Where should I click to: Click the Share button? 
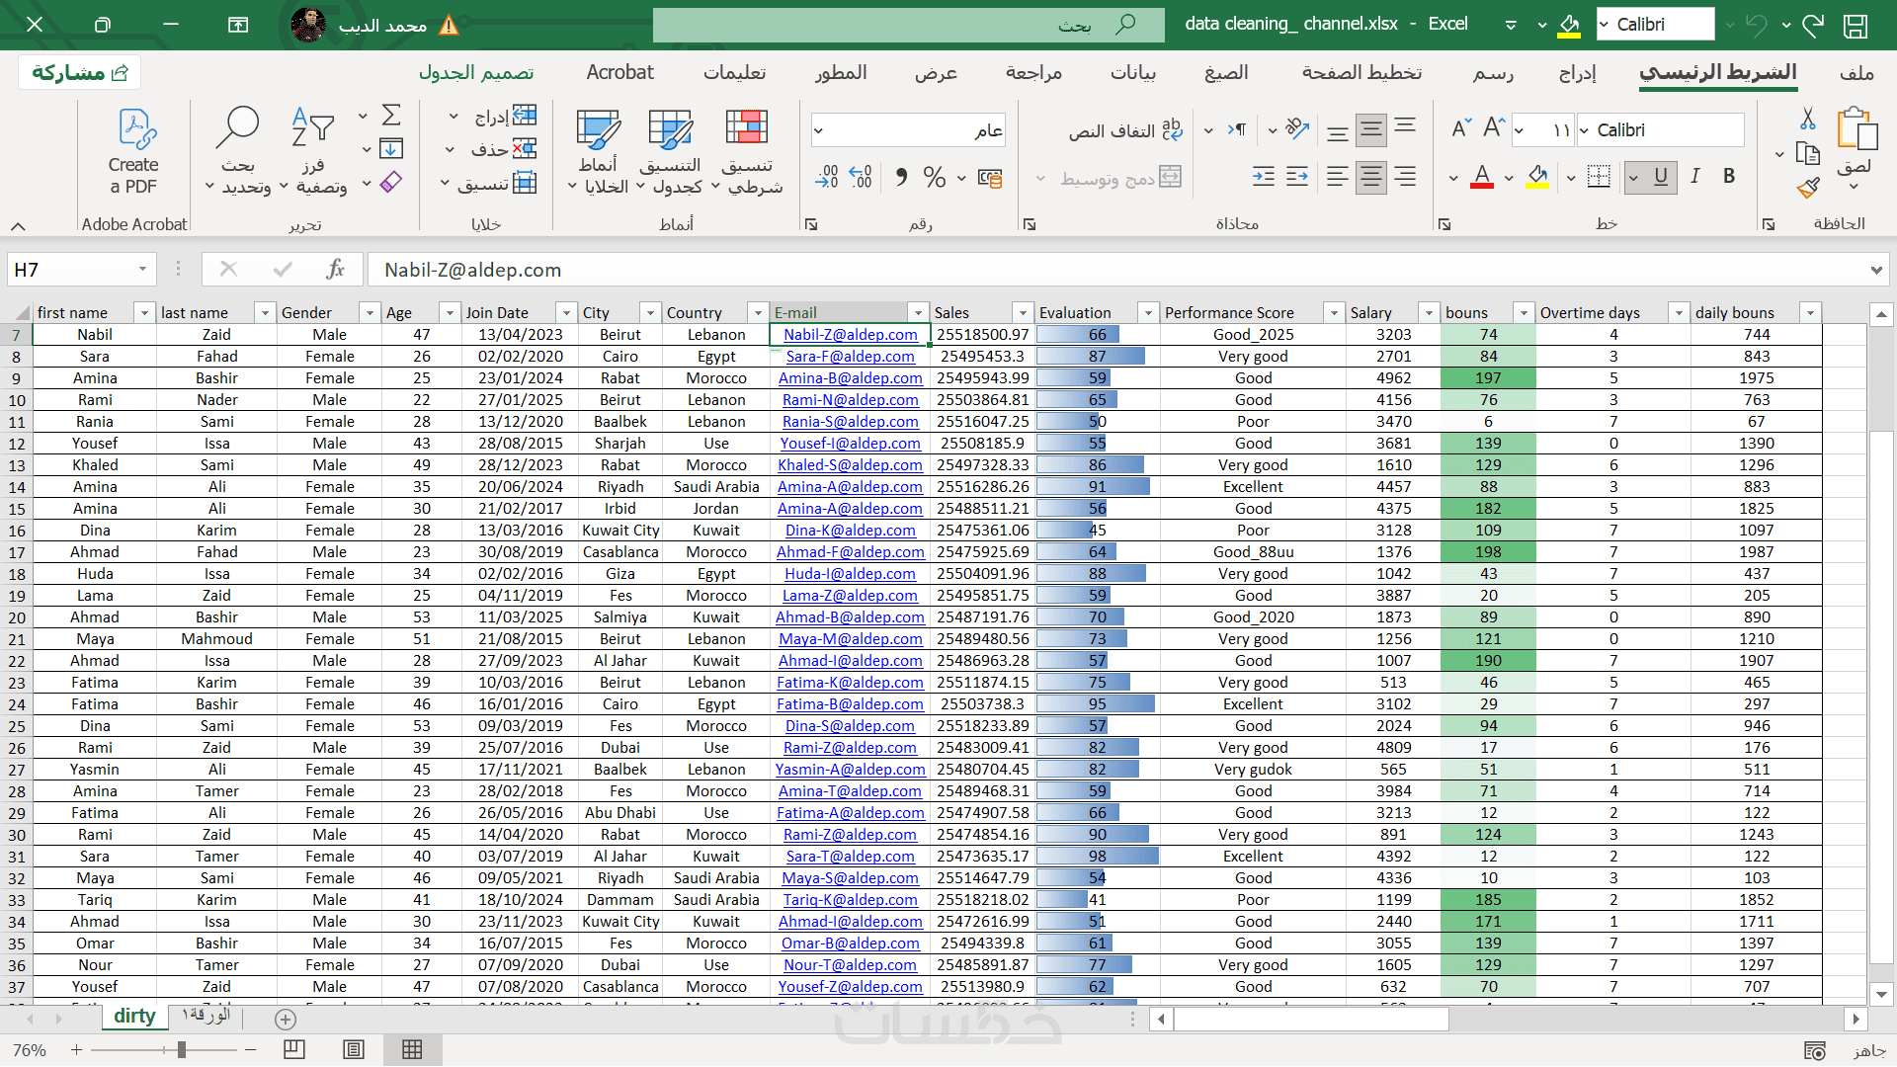[80, 72]
